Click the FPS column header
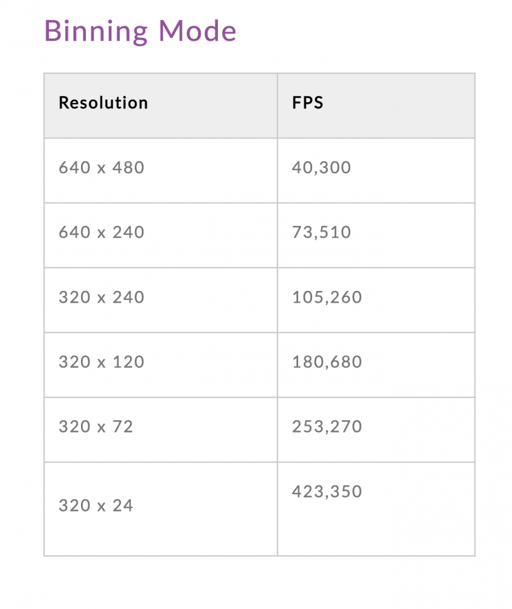 click(x=308, y=103)
